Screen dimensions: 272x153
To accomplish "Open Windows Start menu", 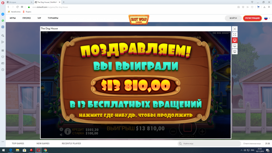I will coord(3,150).
